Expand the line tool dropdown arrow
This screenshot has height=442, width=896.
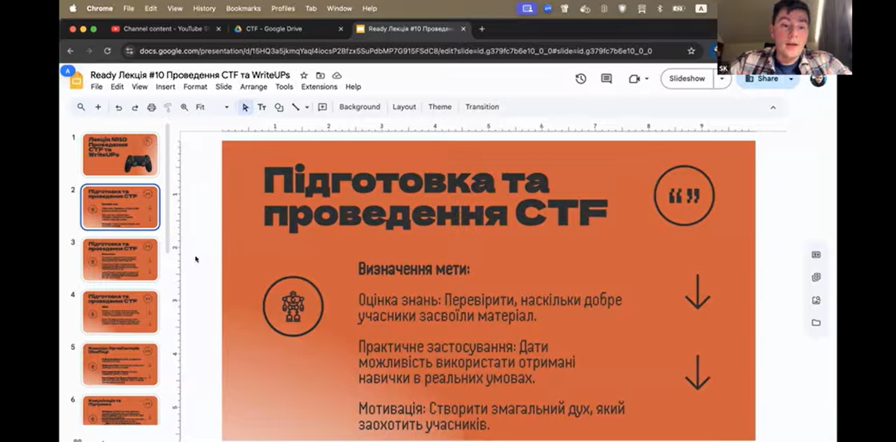pos(307,107)
